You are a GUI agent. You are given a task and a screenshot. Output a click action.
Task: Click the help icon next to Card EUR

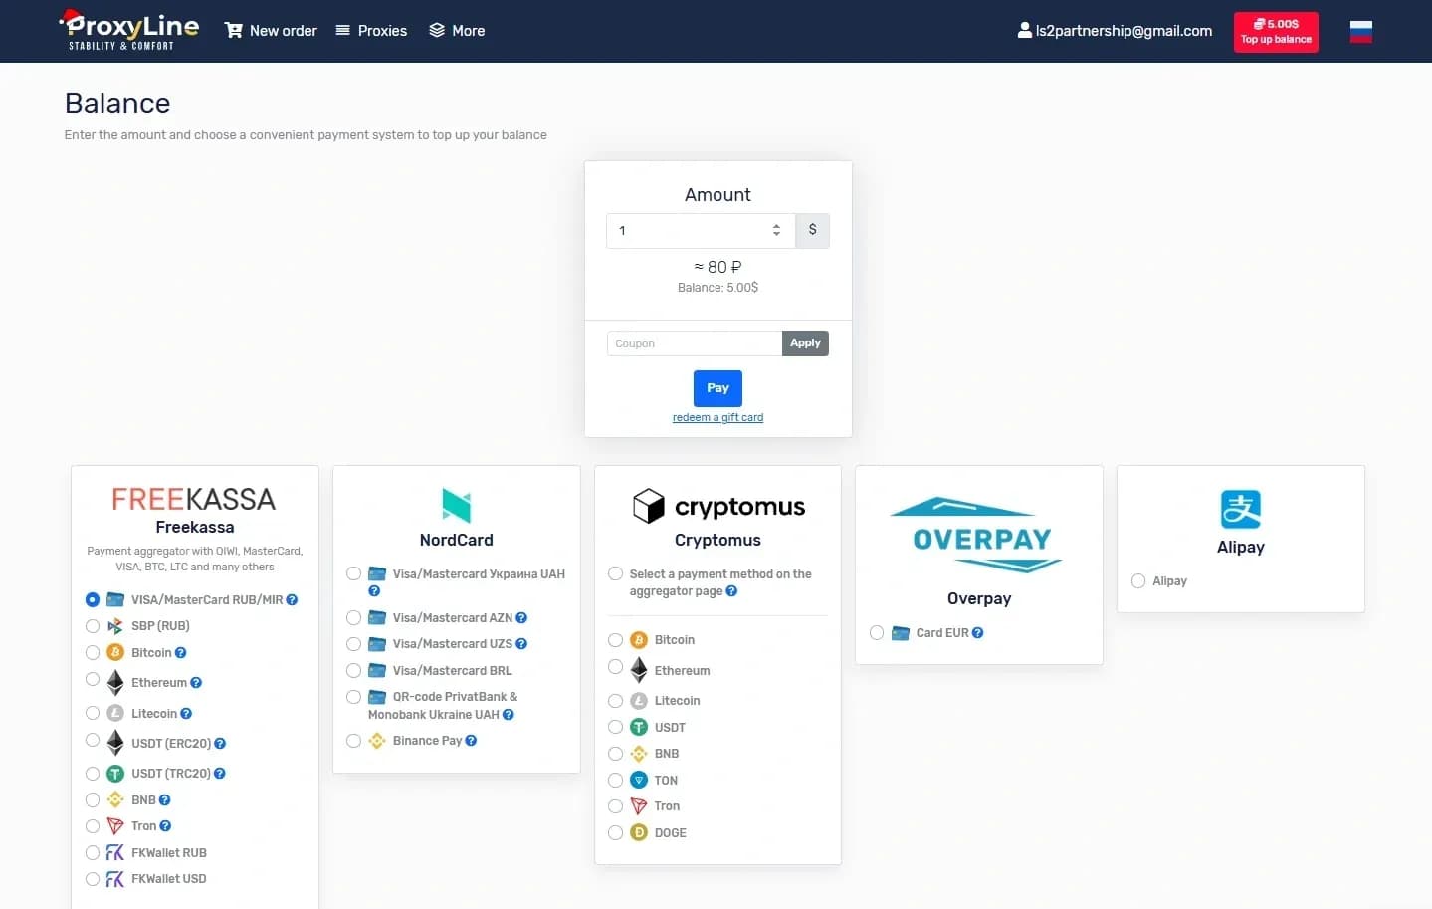977,633
